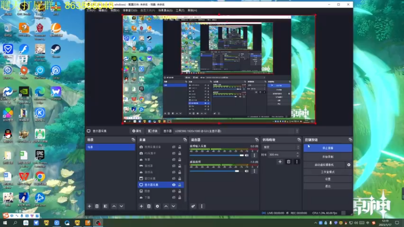Click the 音频输入采集 volume slider
Viewport: 404px width, 227px height.
(x=217, y=155)
